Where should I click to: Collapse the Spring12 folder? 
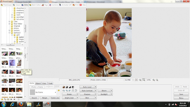pyautogui.click(x=9, y=33)
